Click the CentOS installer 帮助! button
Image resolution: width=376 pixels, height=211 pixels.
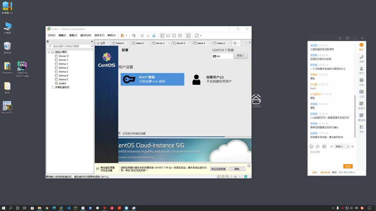point(240,56)
